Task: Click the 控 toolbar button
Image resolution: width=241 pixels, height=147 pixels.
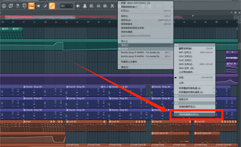Action: click(91, 6)
